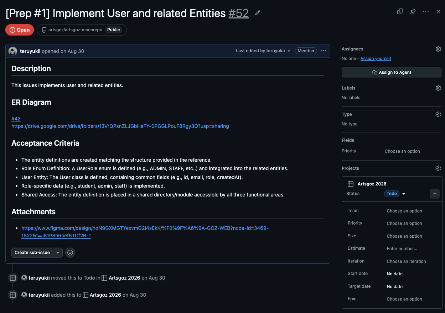Screen dimensions: 445x313
Task: Click the Assign yourself link
Action: [376, 58]
